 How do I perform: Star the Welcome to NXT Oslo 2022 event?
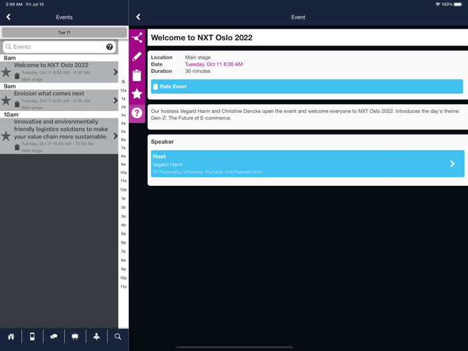pos(5,72)
